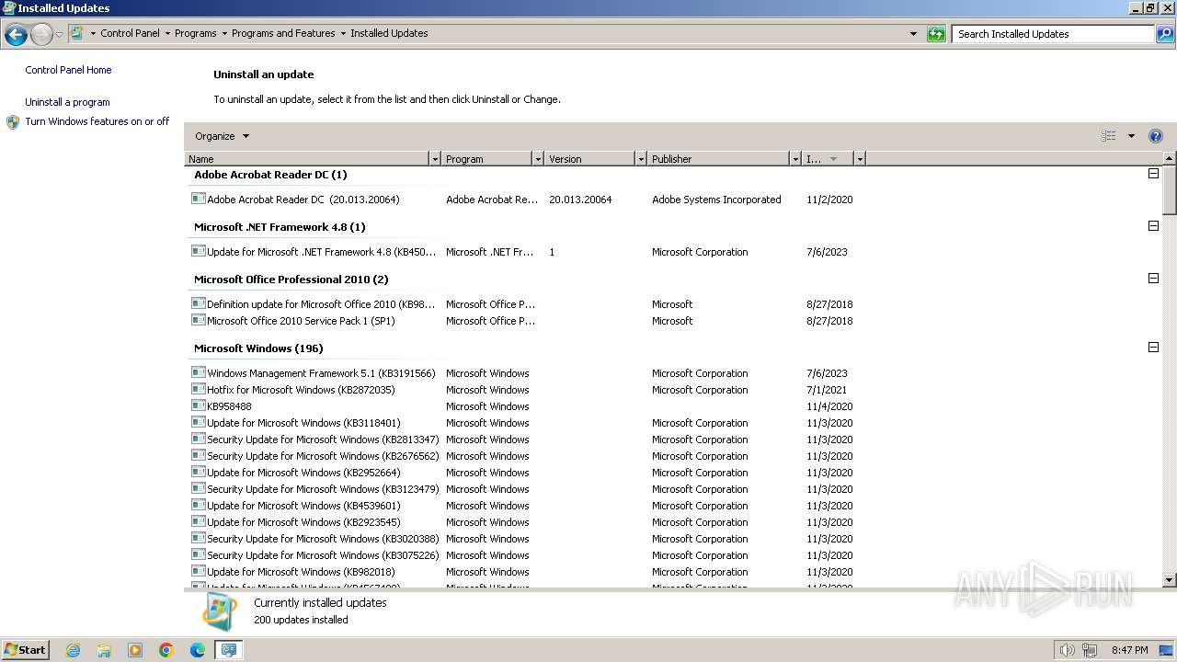Viewport: 1177px width, 662px height.
Task: Select the KB958488 entry icon
Action: tap(198, 405)
